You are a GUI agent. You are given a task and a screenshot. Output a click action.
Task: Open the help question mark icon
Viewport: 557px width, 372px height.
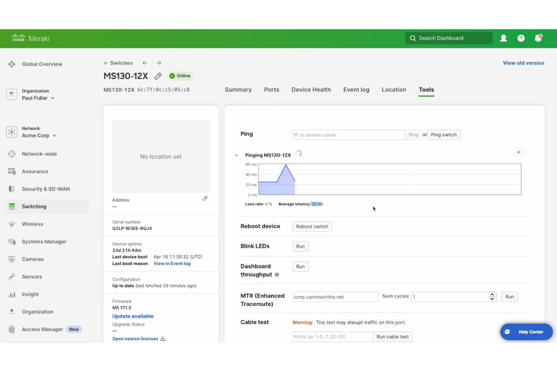pyautogui.click(x=521, y=38)
